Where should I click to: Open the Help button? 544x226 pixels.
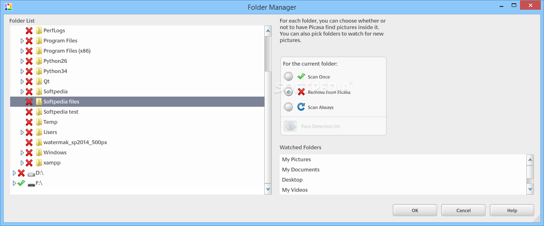click(512, 210)
